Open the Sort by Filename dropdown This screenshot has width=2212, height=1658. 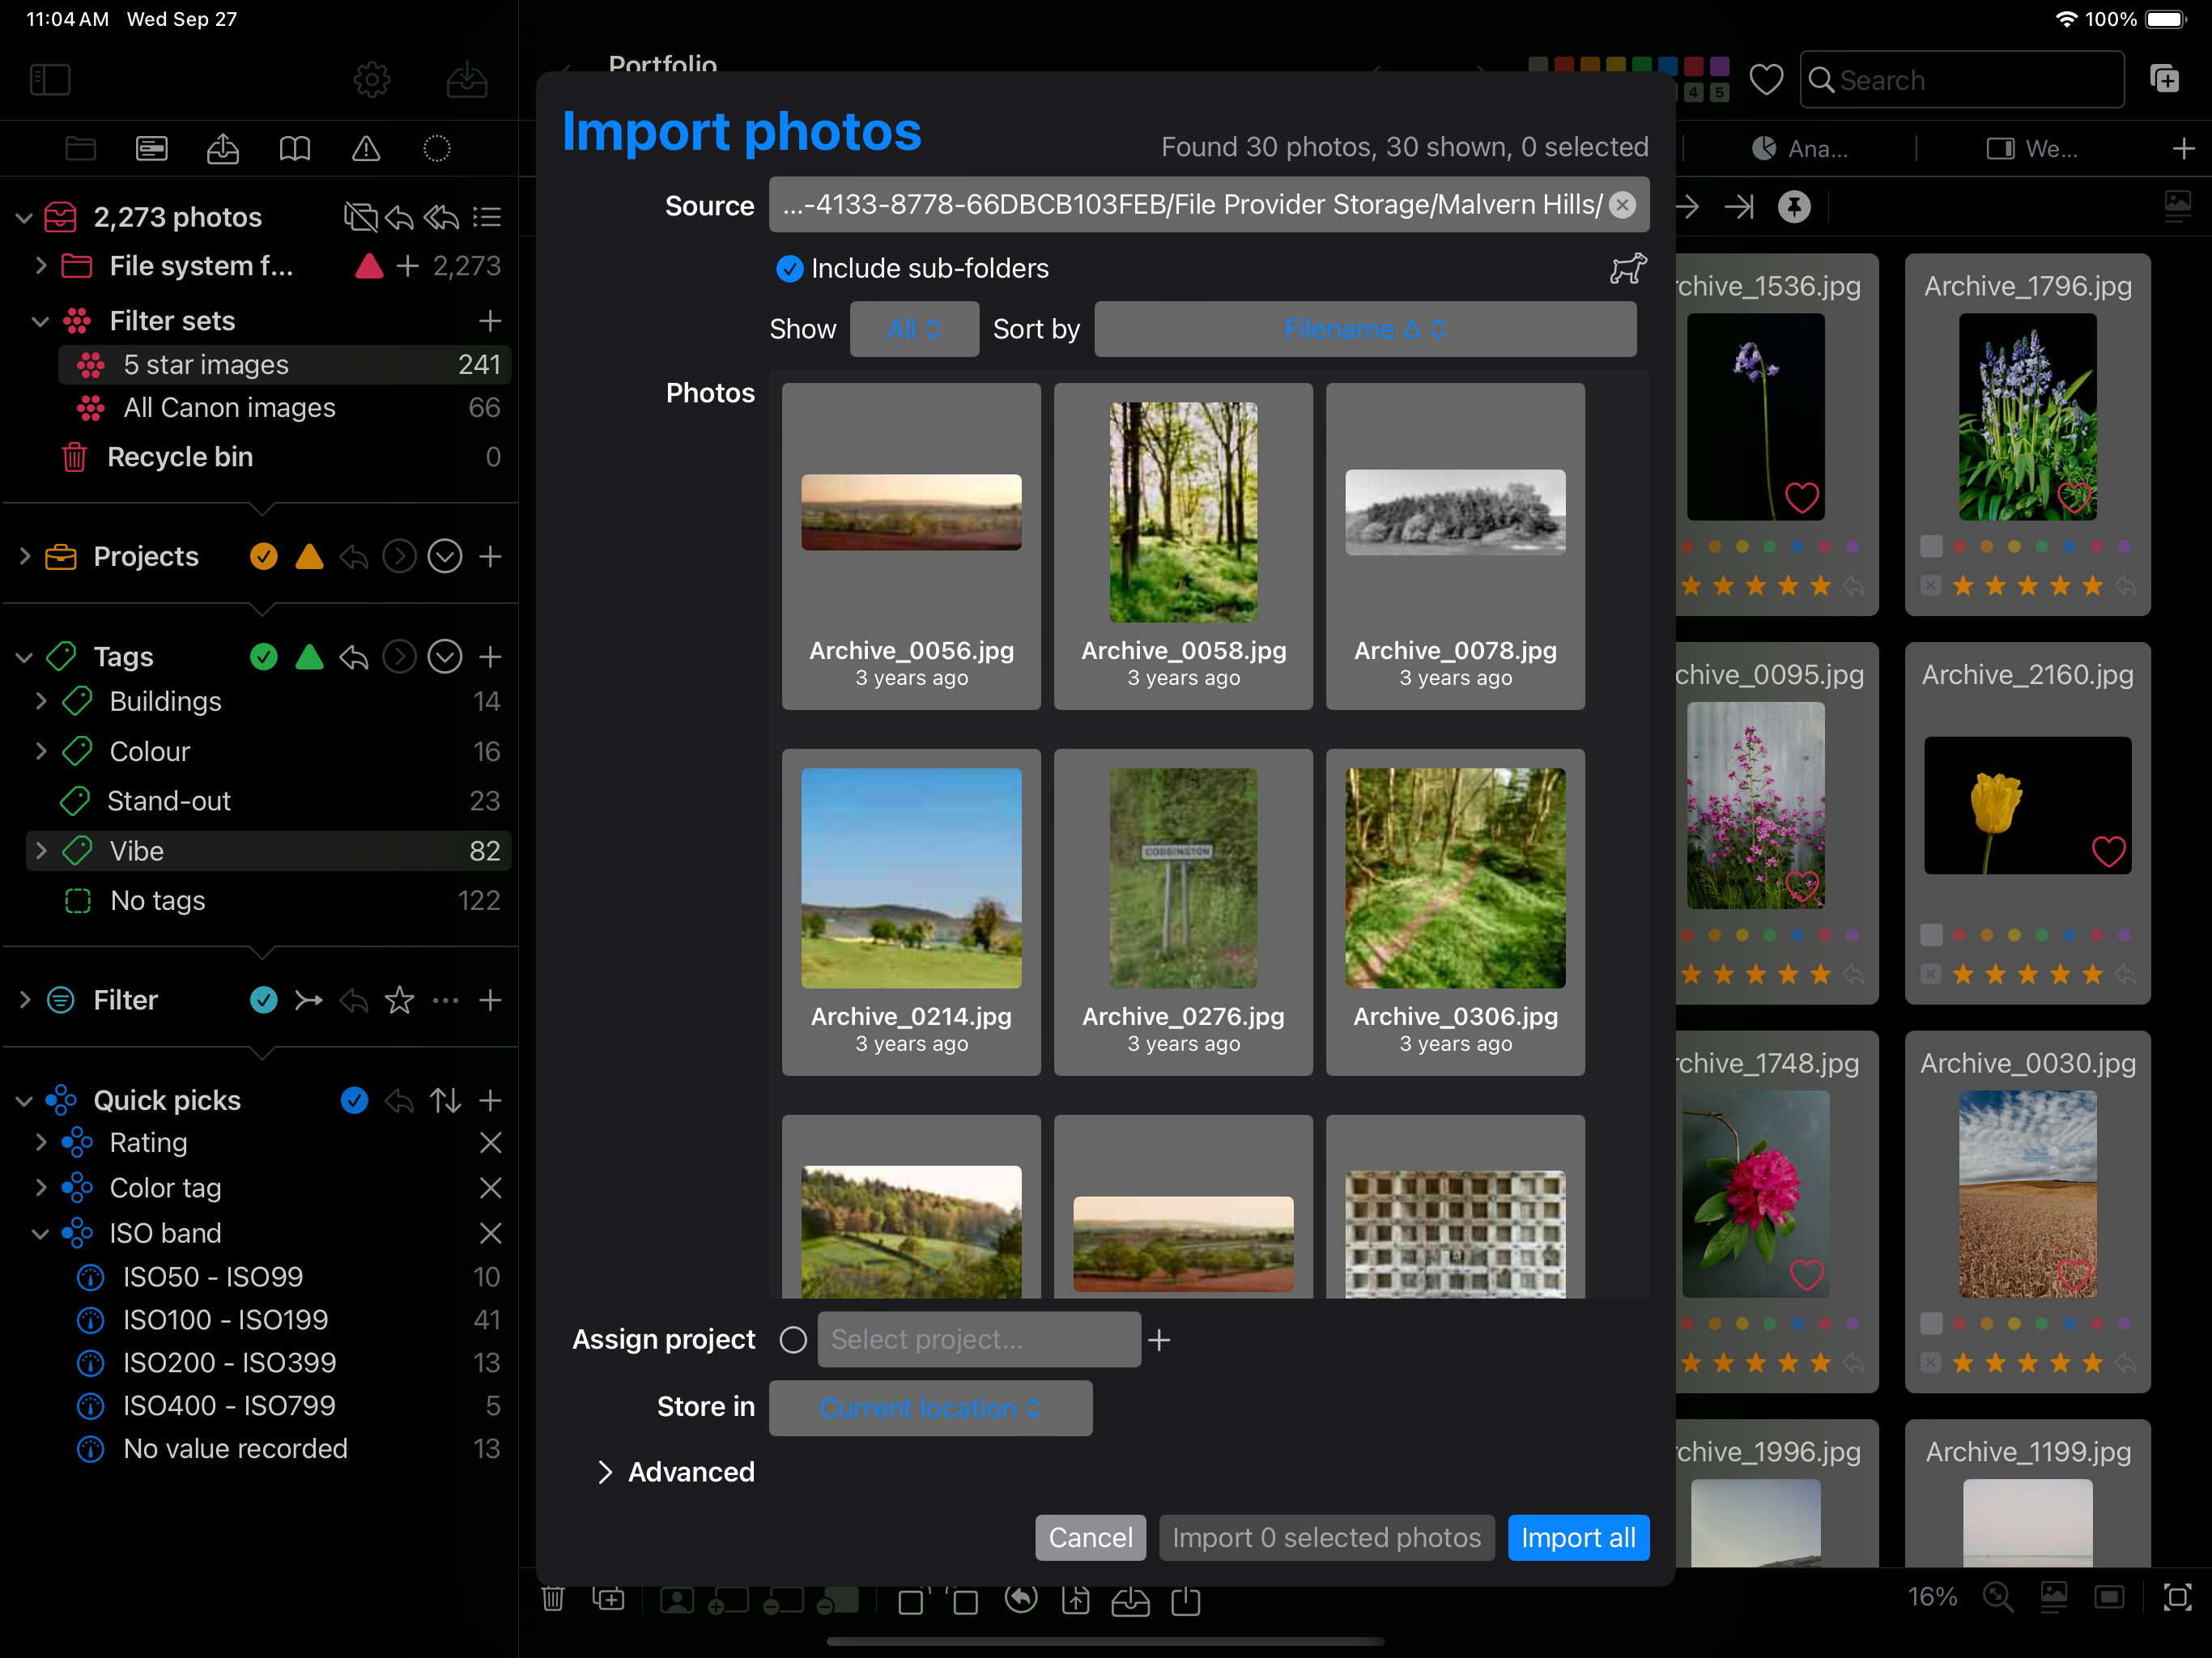[x=1365, y=329]
